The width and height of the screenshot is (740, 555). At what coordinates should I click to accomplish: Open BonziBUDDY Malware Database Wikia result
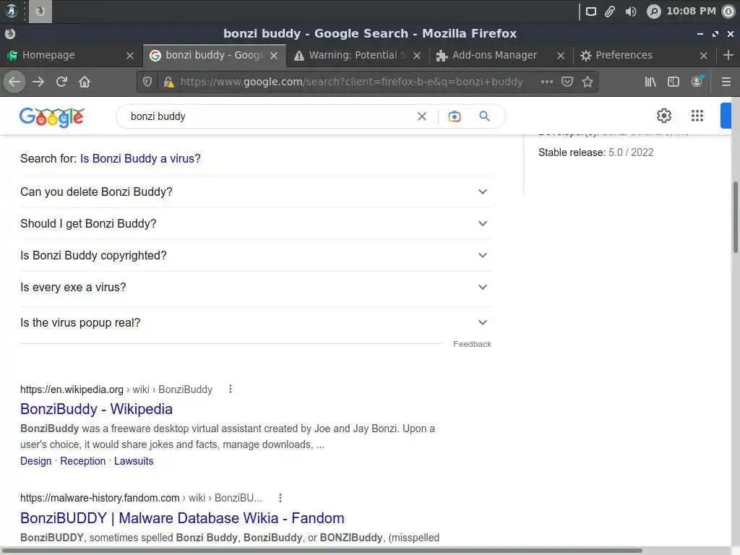182,518
